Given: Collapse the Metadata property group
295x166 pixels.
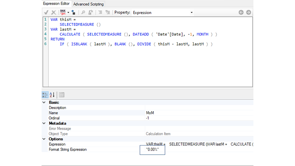Looking at the screenshot, I should point(44,123).
